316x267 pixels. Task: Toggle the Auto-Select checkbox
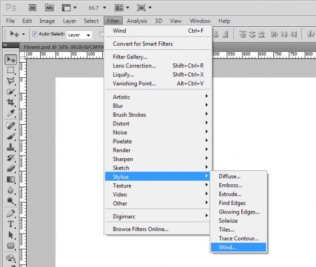pyautogui.click(x=35, y=34)
